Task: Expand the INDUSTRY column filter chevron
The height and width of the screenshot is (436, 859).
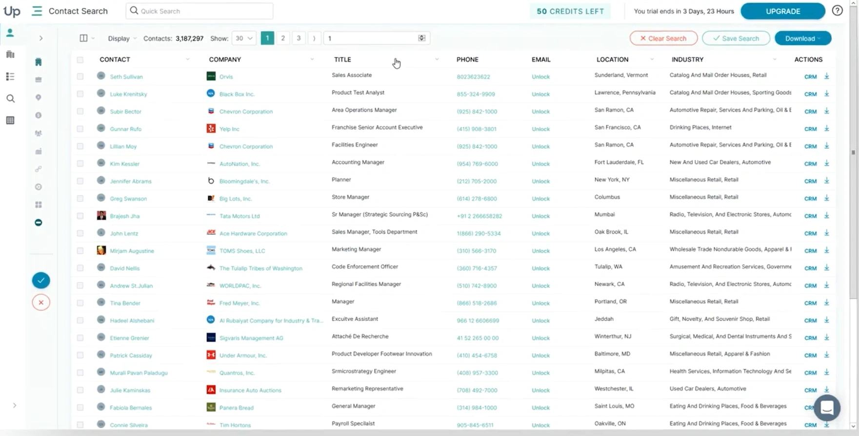Action: pos(774,59)
